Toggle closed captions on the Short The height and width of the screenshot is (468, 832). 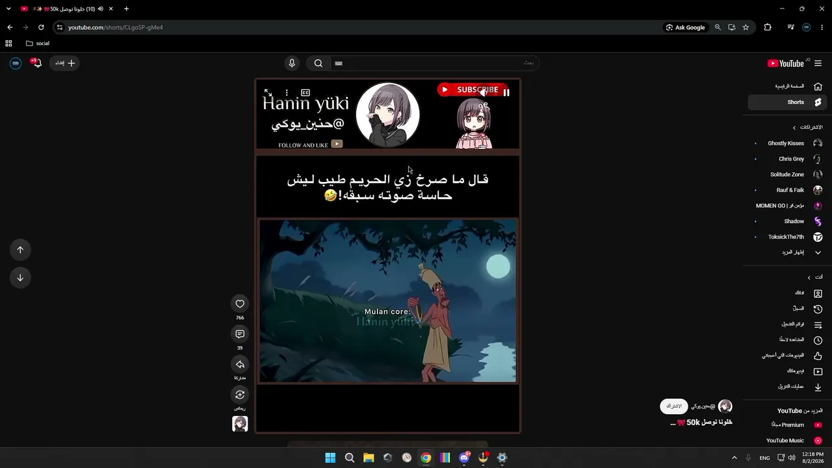(x=305, y=93)
